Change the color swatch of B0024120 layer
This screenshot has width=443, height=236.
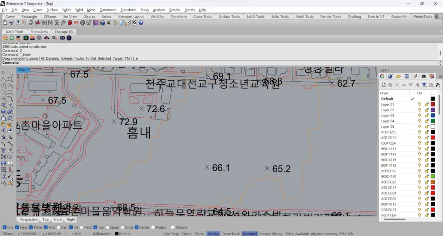tap(433, 176)
